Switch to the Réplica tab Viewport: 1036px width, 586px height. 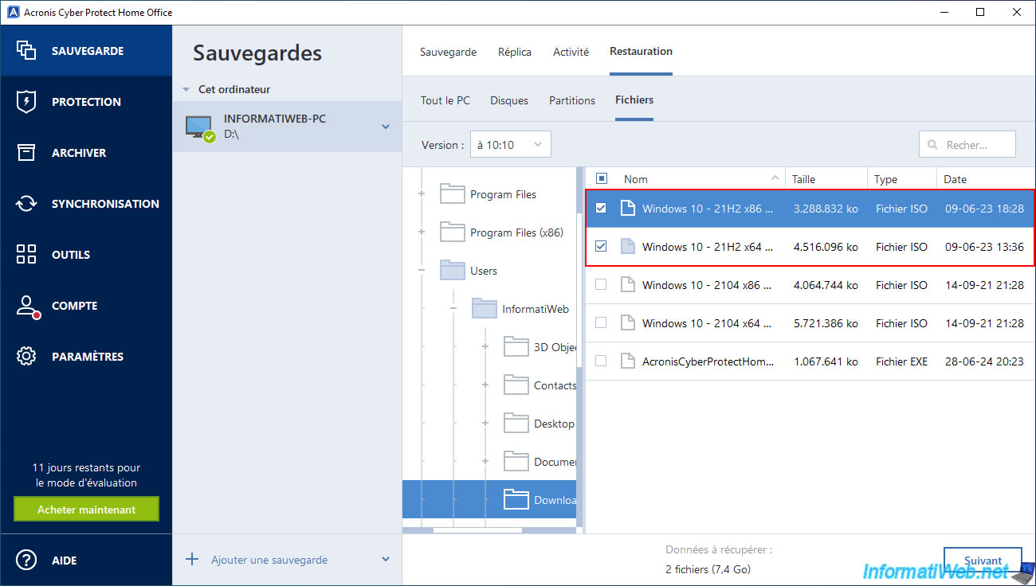515,52
